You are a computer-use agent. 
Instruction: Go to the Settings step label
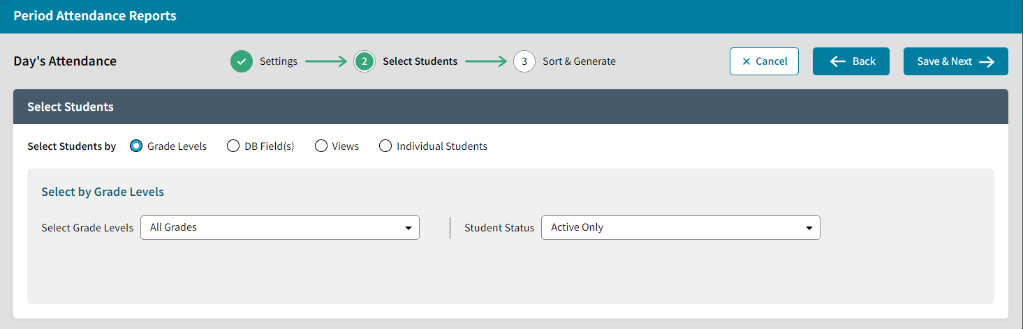[279, 61]
